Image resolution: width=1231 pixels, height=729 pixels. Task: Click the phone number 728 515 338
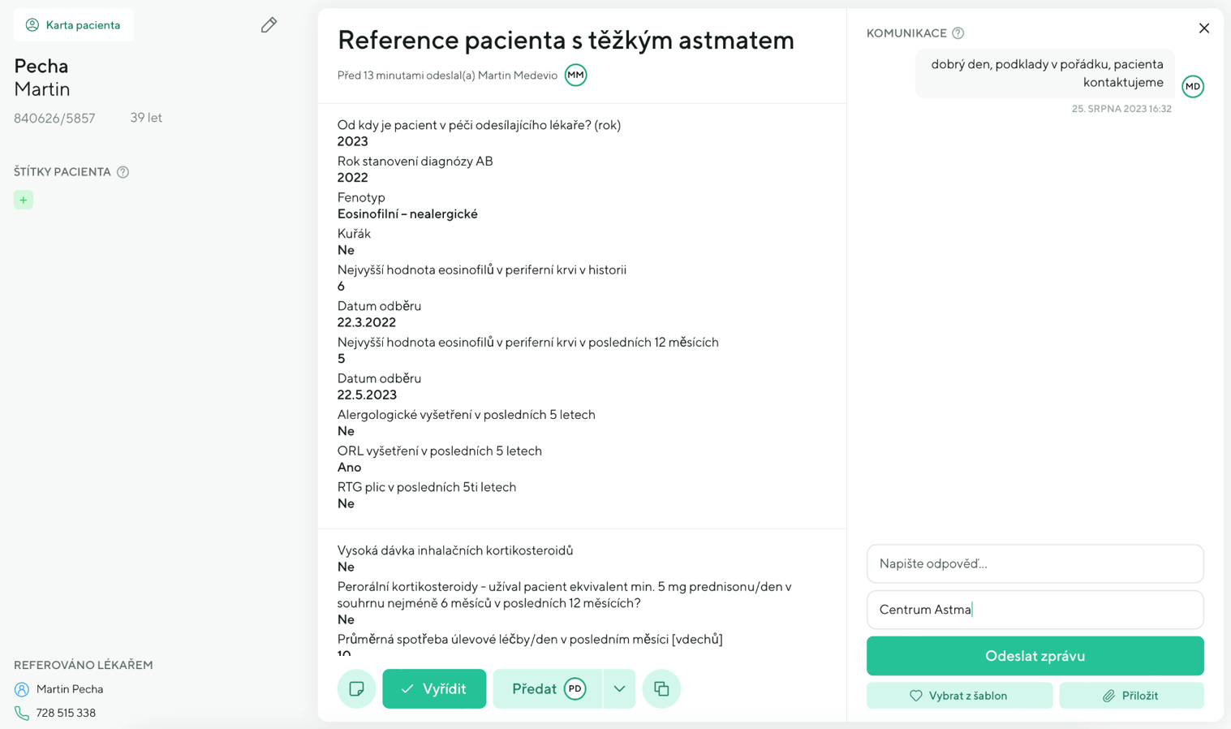click(65, 713)
